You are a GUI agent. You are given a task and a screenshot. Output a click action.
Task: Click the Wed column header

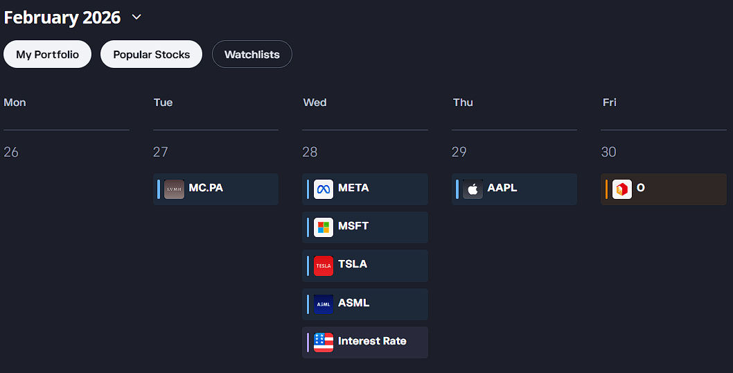(x=315, y=103)
